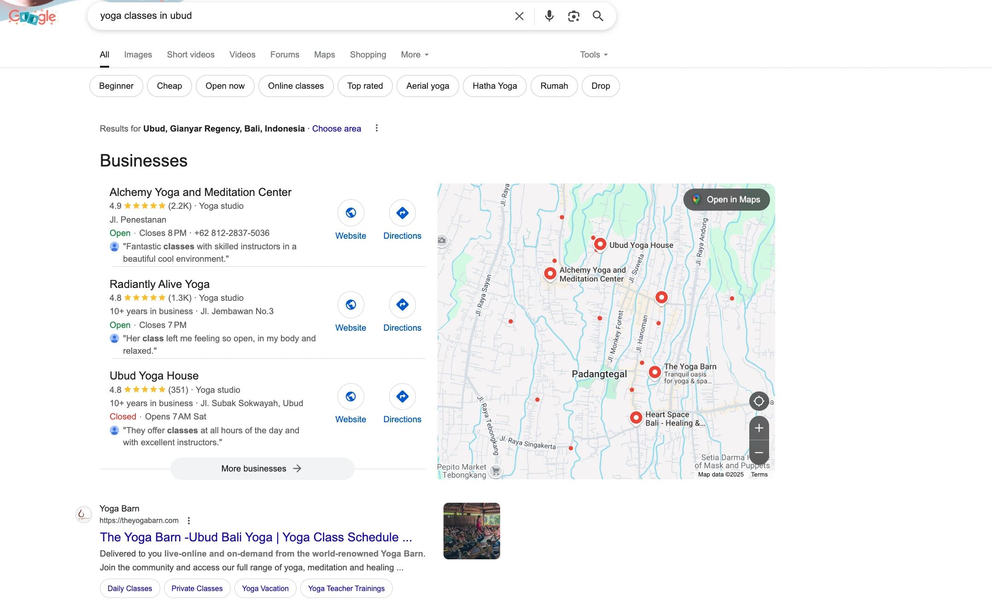Screen dimensions: 992x609
Task: Click the map Terms link
Action: (759, 475)
